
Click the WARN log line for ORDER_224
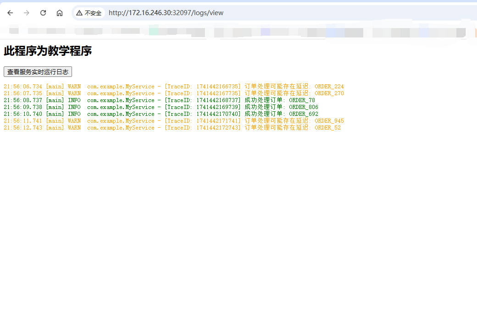pos(173,86)
